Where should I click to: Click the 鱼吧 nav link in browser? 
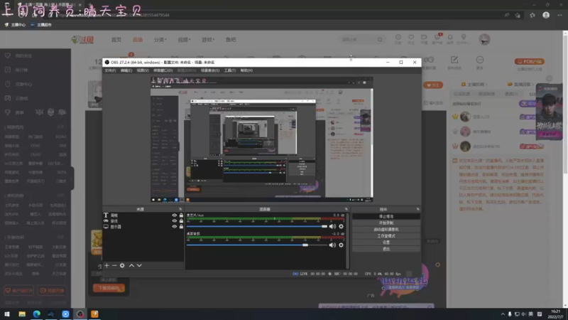pos(231,40)
